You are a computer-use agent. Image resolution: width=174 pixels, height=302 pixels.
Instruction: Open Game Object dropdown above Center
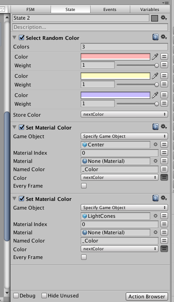[x=124, y=136]
